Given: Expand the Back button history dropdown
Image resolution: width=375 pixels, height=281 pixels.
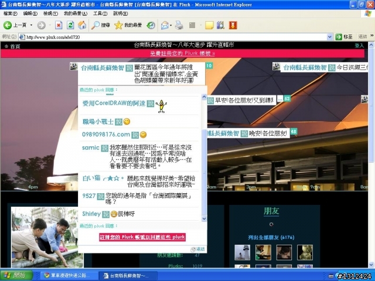Looking at the screenshot, I should click(x=31, y=25).
